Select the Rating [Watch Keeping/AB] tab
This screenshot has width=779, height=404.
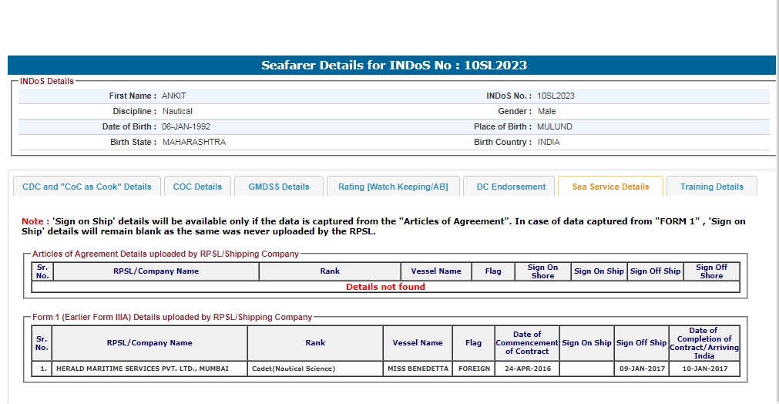(394, 187)
